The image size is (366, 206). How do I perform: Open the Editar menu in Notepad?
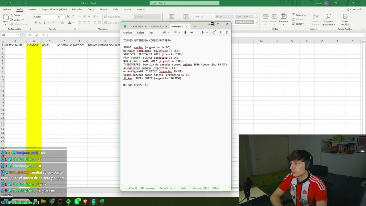click(x=140, y=33)
